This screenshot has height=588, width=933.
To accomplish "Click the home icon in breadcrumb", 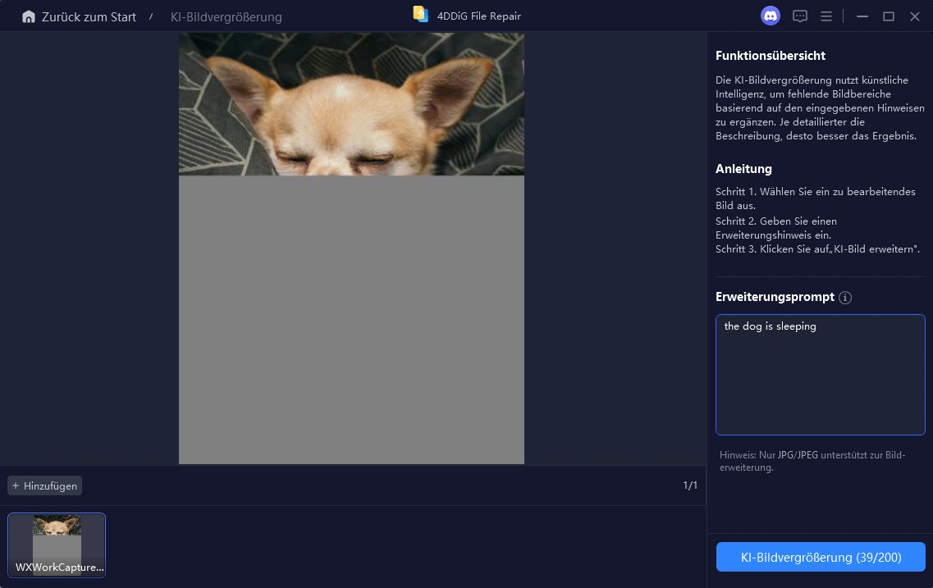I will (29, 16).
